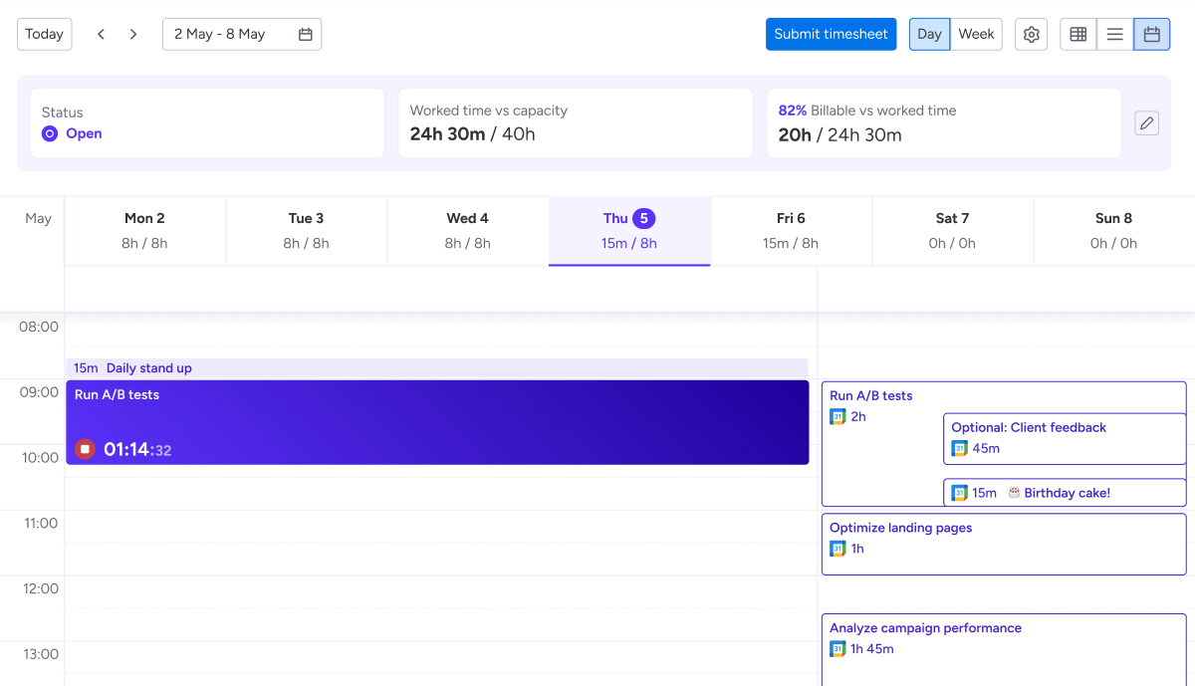Select the Fri 6 day column
Viewport: 1195px width, 686px height.
point(791,231)
